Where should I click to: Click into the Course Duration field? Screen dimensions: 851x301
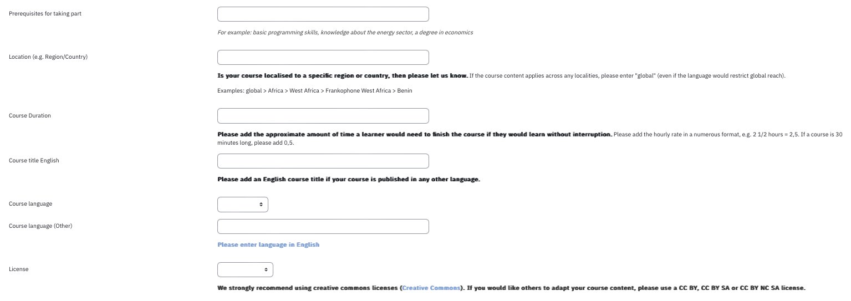coord(323,116)
